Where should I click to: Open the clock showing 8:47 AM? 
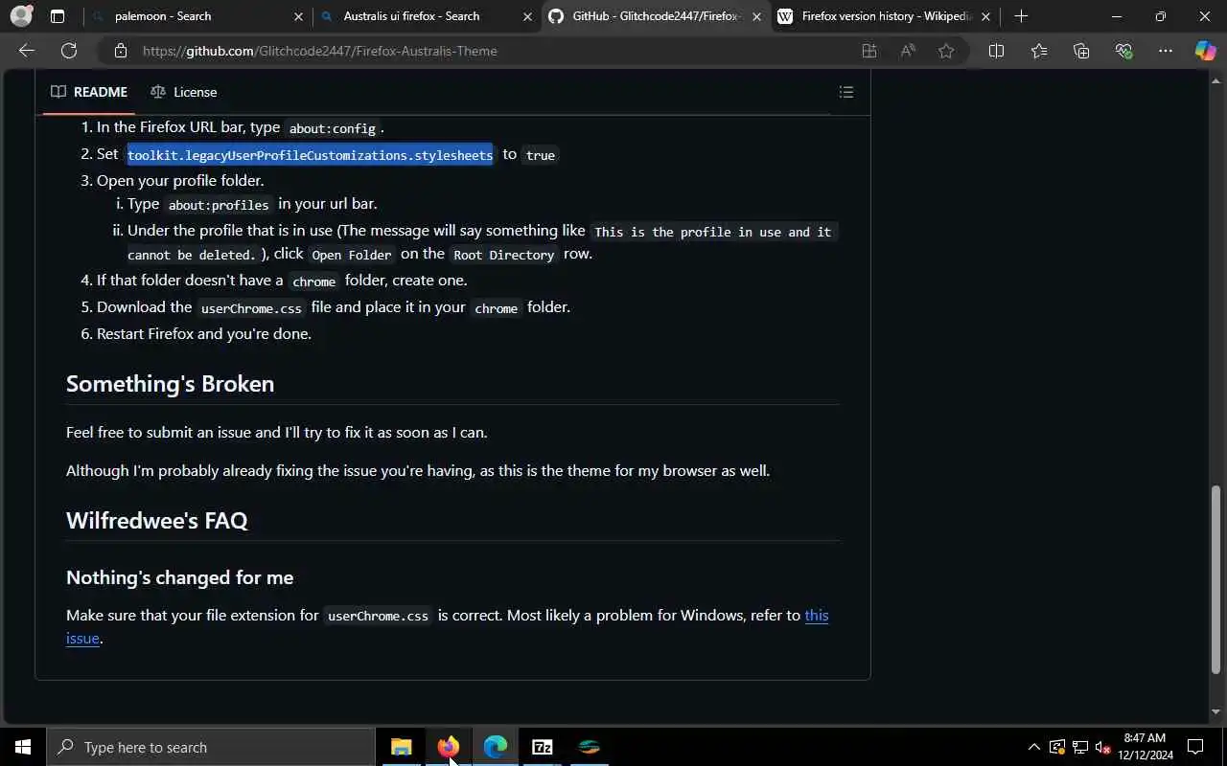(1146, 747)
